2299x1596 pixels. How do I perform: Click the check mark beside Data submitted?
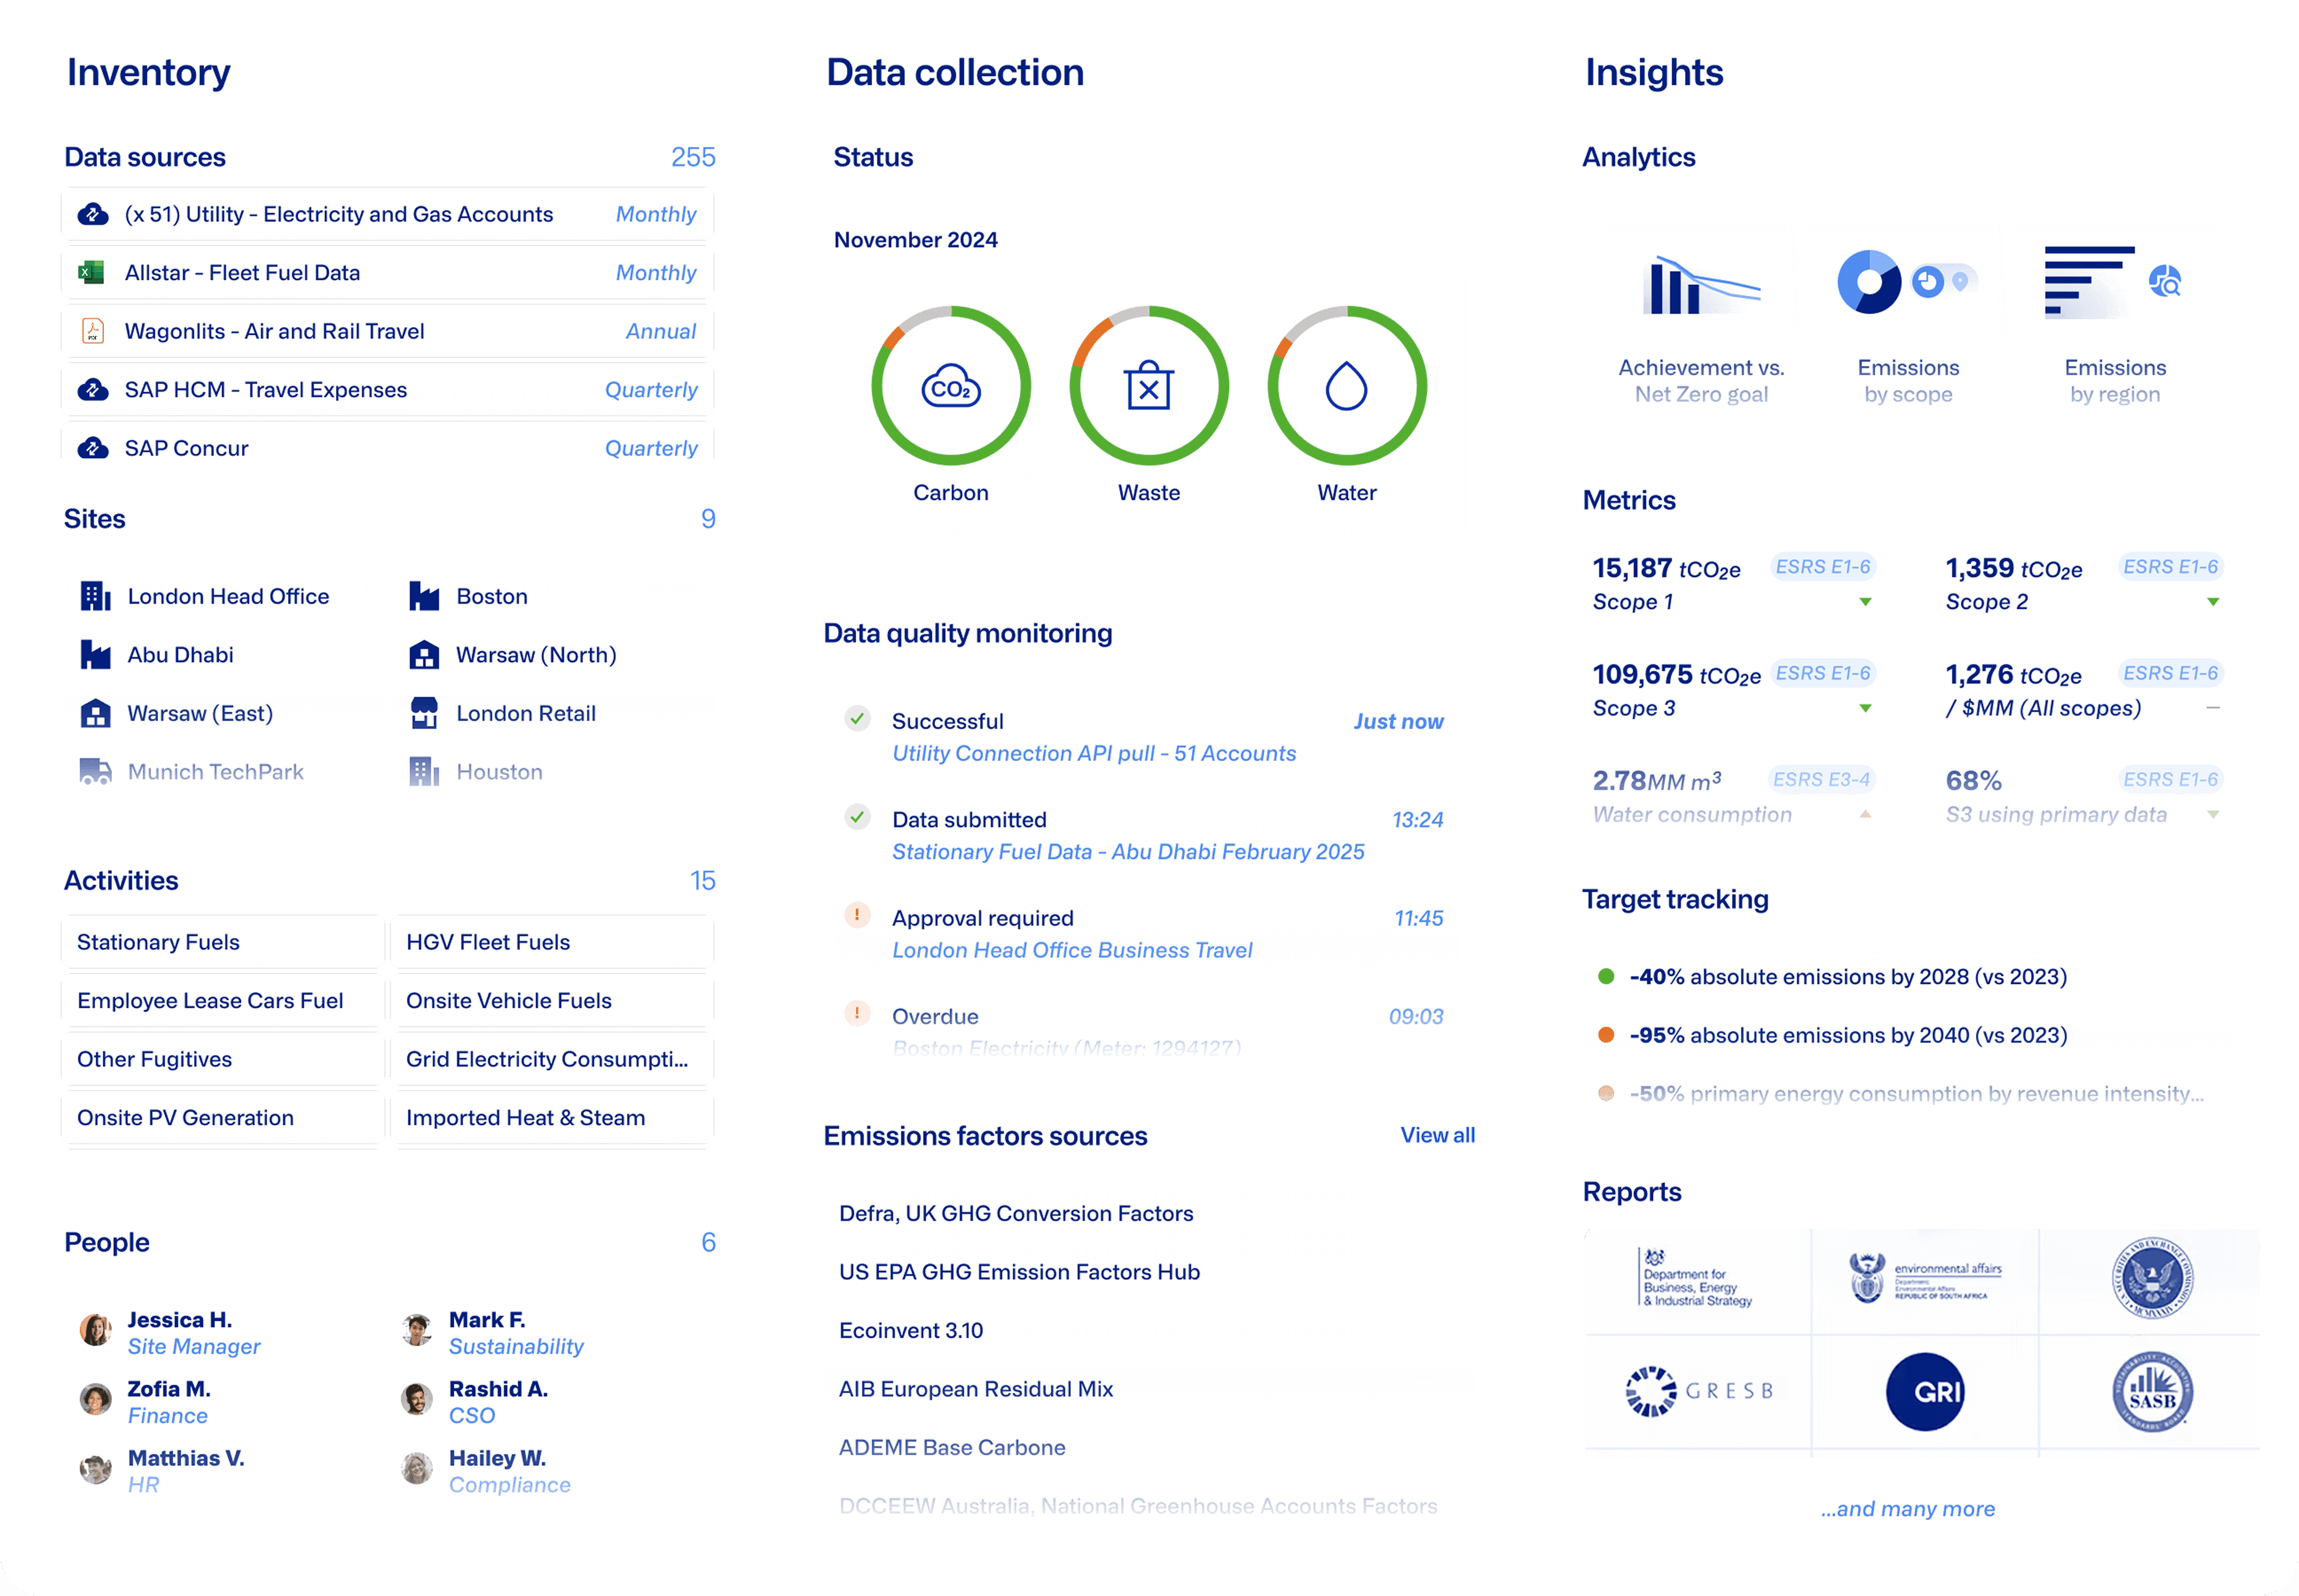857,817
